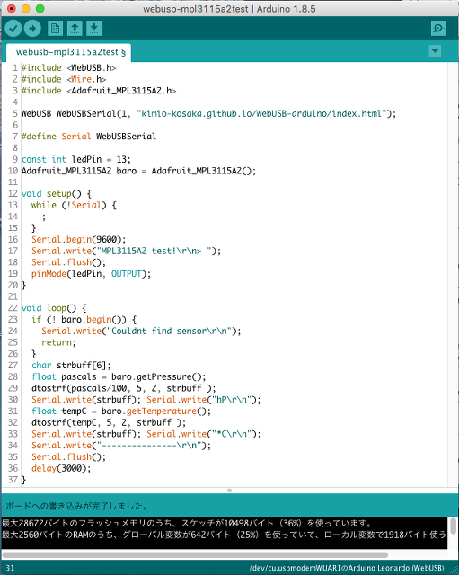The height and width of the screenshot is (575, 459).
Task: Click the github.io URL string in the code
Action: click(x=261, y=114)
